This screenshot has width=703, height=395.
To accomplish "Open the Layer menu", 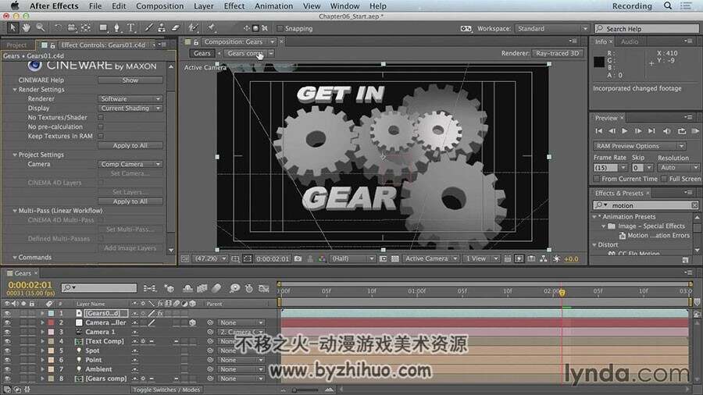I will click(204, 5).
